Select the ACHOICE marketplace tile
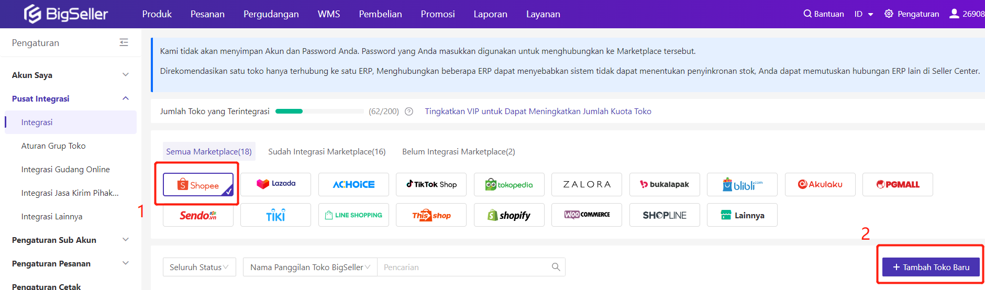Viewport: 985px width, 290px height. (353, 185)
